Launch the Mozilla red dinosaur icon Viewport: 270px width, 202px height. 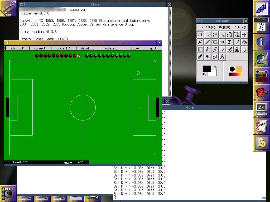click(x=261, y=92)
